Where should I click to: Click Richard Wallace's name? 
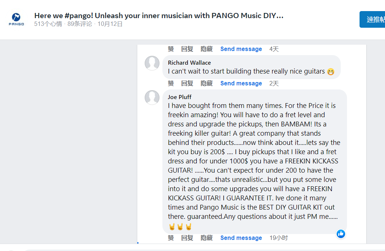tap(189, 62)
